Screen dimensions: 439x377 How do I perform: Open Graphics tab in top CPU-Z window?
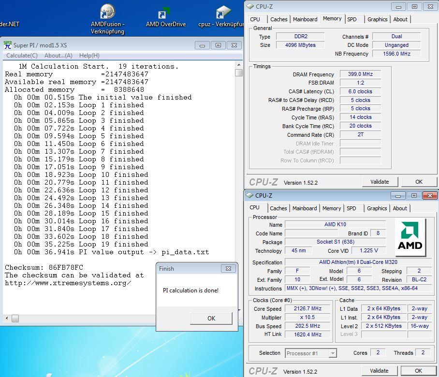point(378,19)
